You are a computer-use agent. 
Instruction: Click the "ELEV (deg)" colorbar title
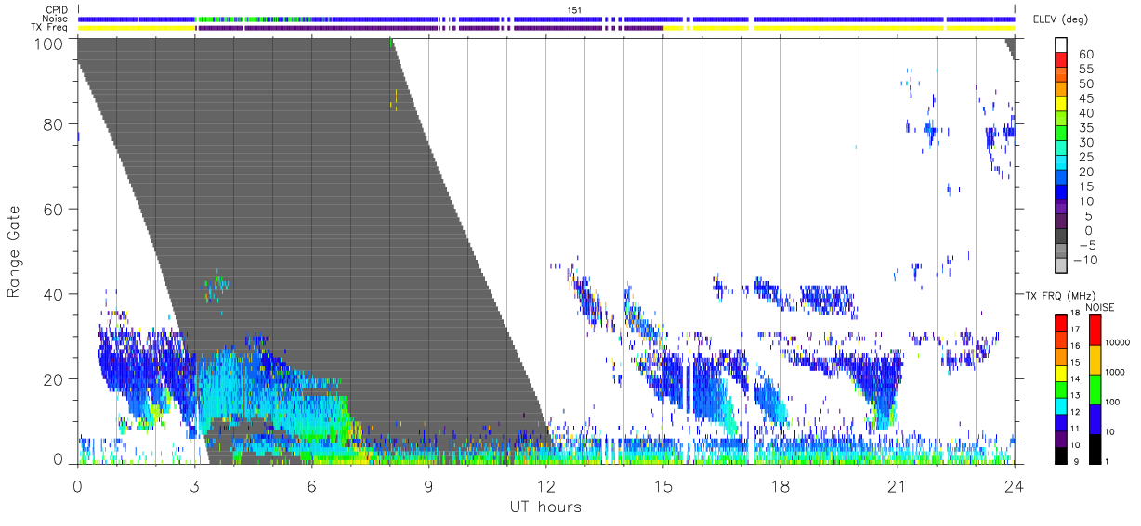pos(1060,19)
